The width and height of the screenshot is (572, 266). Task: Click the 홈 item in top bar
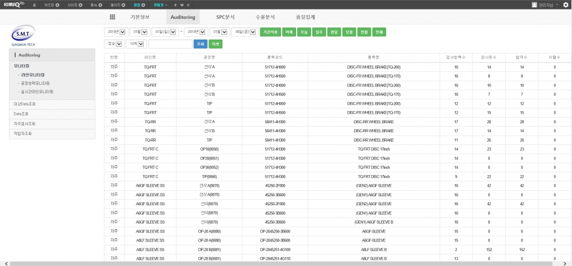point(34,5)
